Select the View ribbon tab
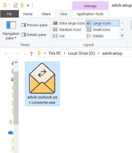The width and height of the screenshot is (132, 153). [63, 14]
